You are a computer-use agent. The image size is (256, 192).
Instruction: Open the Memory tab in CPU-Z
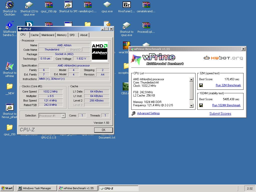coord(62,35)
